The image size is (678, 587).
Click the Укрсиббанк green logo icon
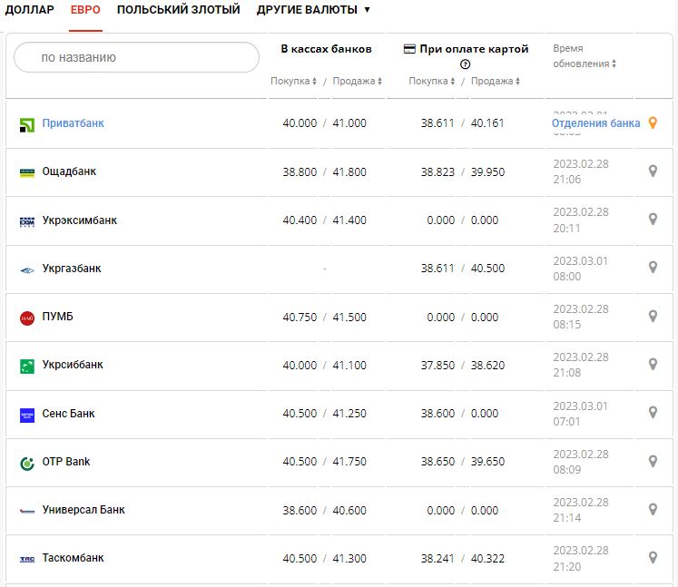26,366
